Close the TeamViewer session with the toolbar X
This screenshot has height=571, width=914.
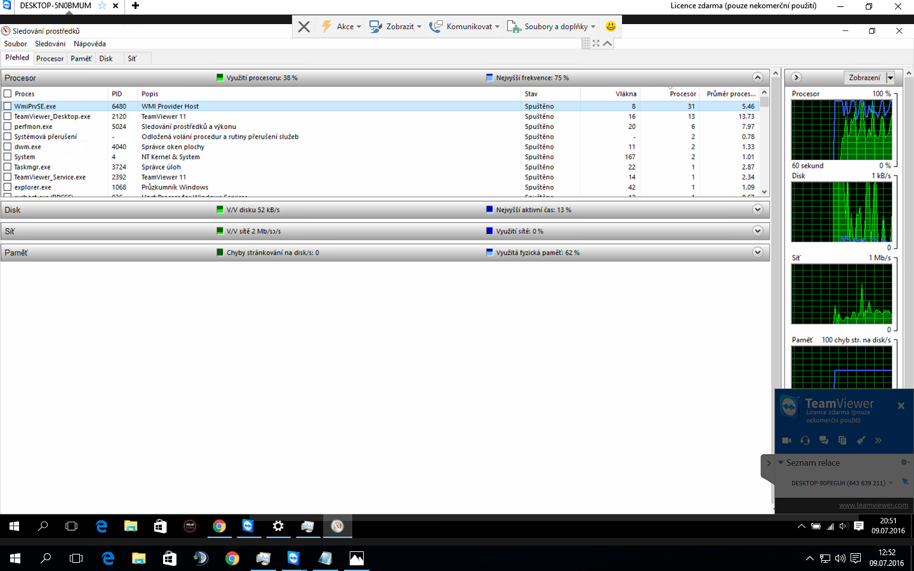304,27
